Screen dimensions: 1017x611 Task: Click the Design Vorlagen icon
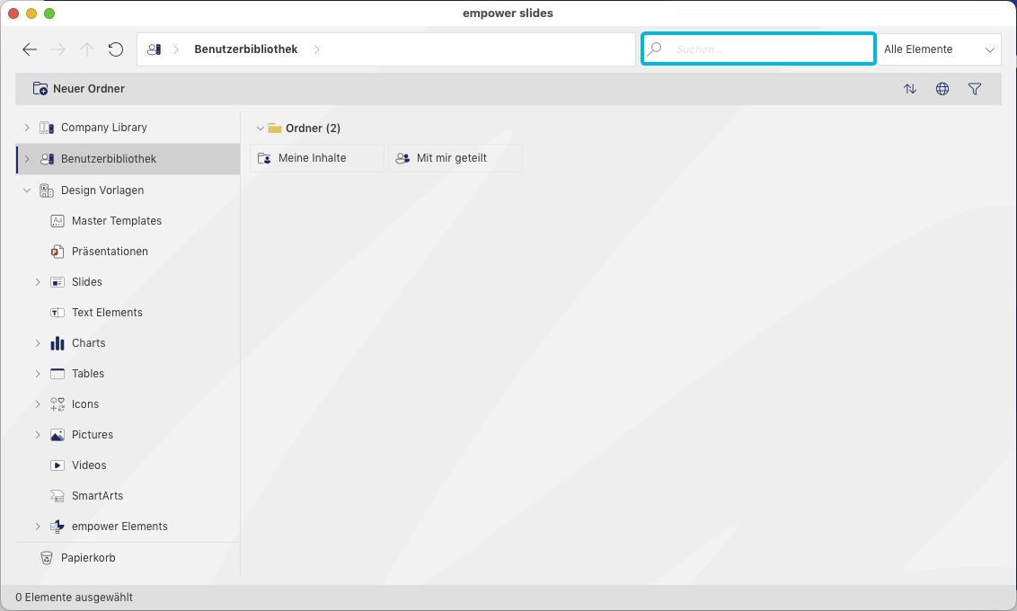(47, 190)
